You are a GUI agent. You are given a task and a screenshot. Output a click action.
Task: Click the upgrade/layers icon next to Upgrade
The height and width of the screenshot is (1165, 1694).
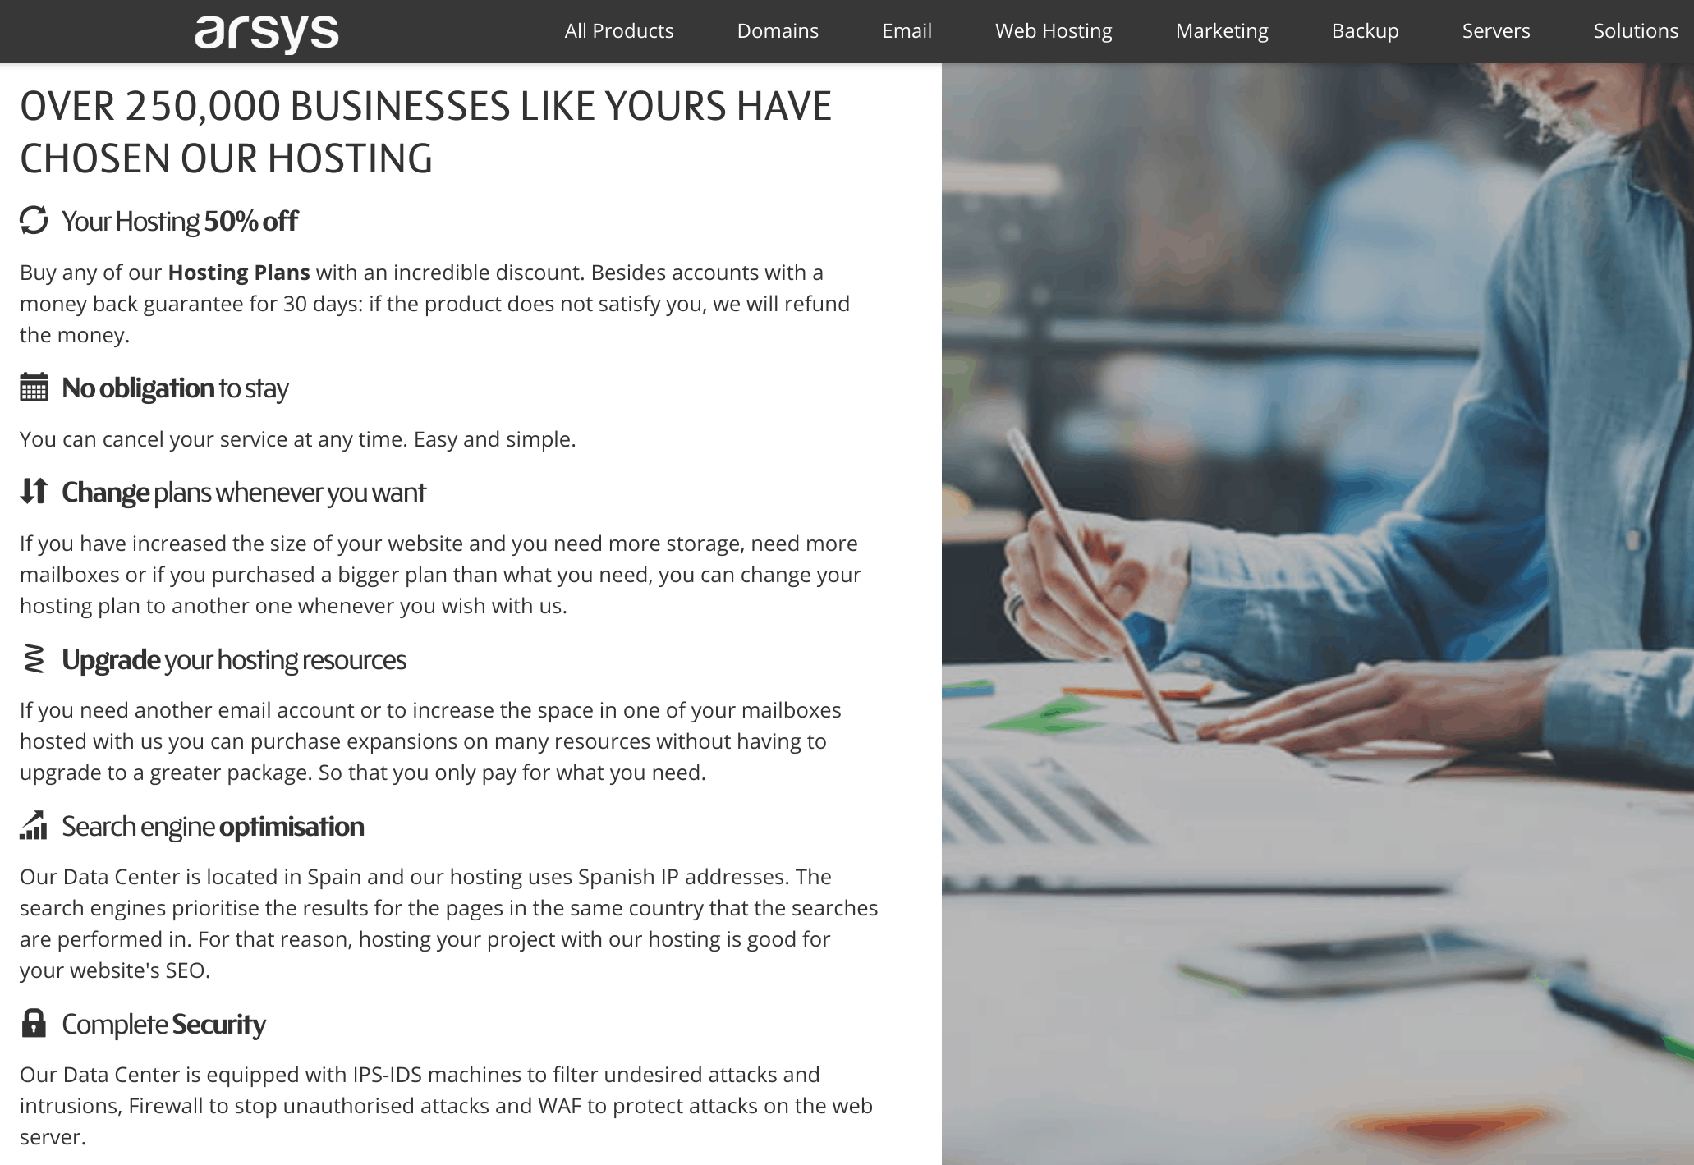[x=36, y=659]
